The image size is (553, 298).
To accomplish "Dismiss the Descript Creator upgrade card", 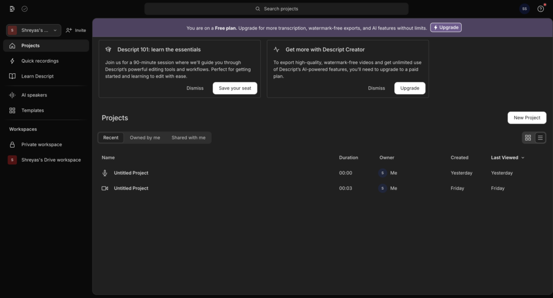I will tap(376, 88).
